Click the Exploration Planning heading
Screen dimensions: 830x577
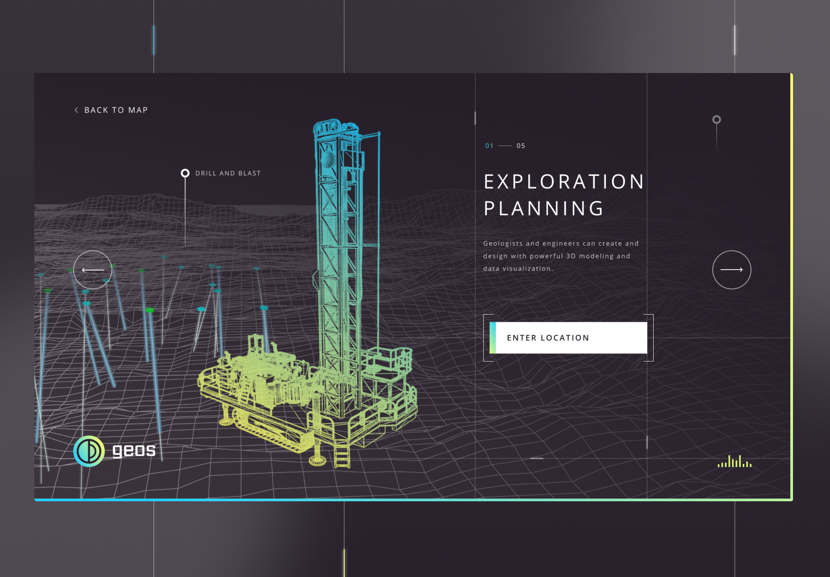click(564, 195)
